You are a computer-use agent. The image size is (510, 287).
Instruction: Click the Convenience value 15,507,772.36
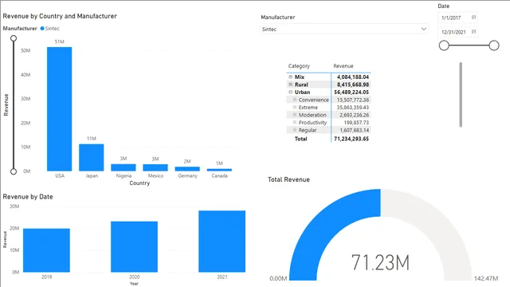(x=352, y=100)
